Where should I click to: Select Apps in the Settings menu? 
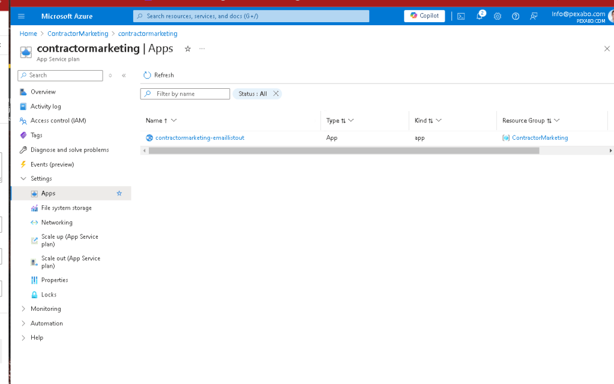pyautogui.click(x=48, y=193)
